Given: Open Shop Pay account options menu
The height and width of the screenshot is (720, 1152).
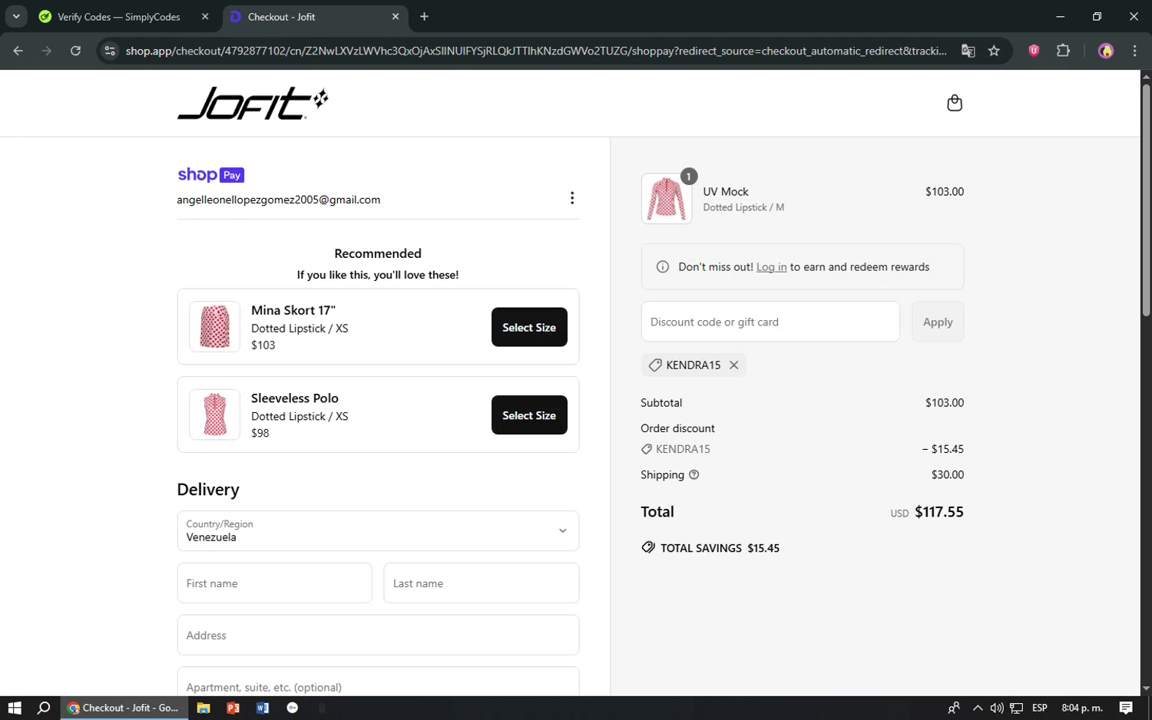Looking at the screenshot, I should tap(572, 198).
